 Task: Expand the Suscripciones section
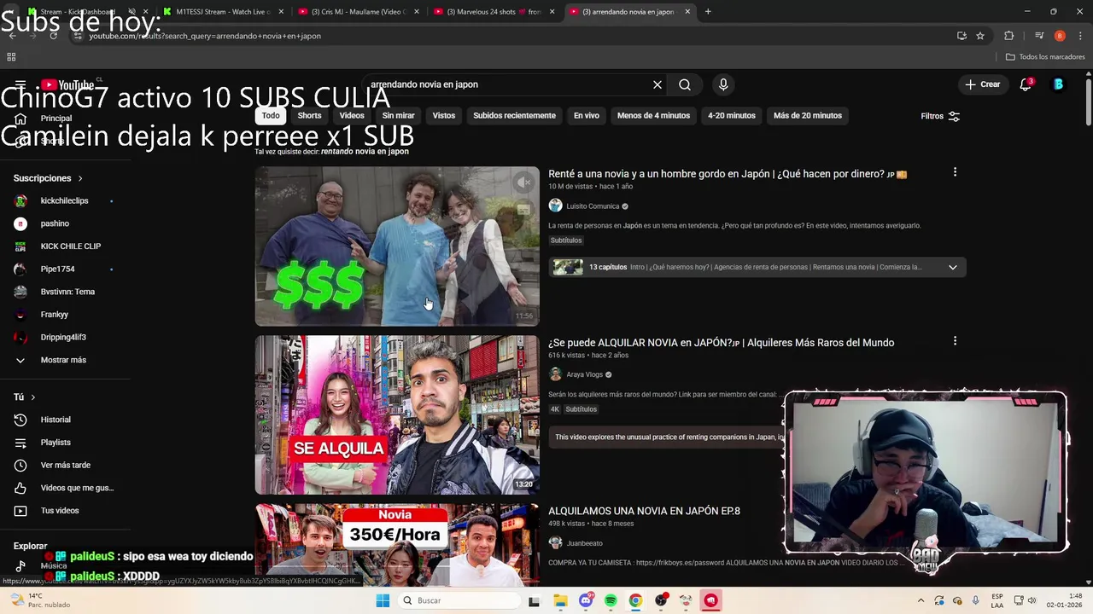pos(48,178)
